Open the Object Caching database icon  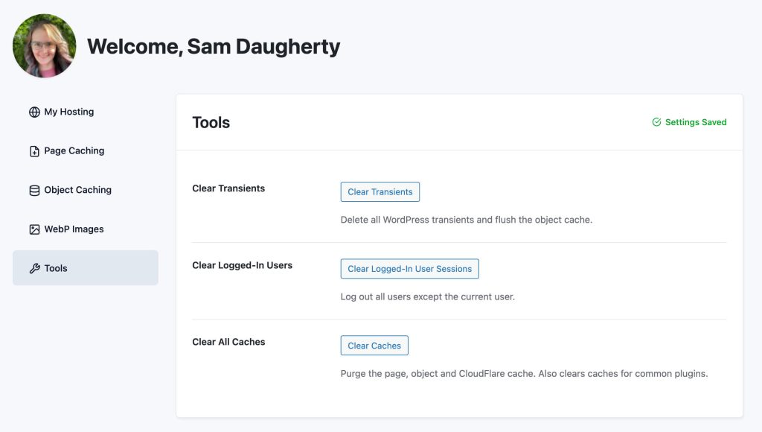coord(34,189)
